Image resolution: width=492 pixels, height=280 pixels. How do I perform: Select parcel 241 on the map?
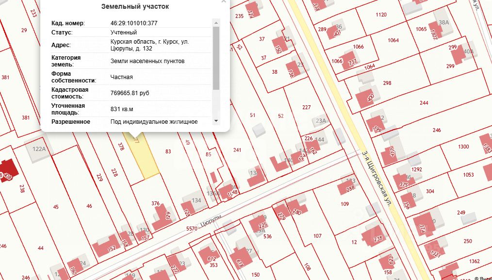tap(237, 150)
